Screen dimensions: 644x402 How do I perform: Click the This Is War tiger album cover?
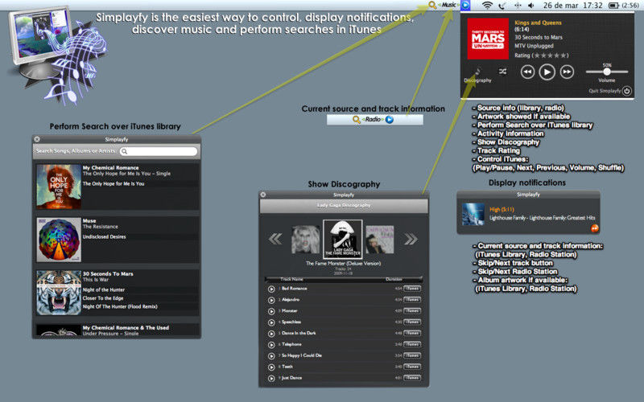point(59,293)
